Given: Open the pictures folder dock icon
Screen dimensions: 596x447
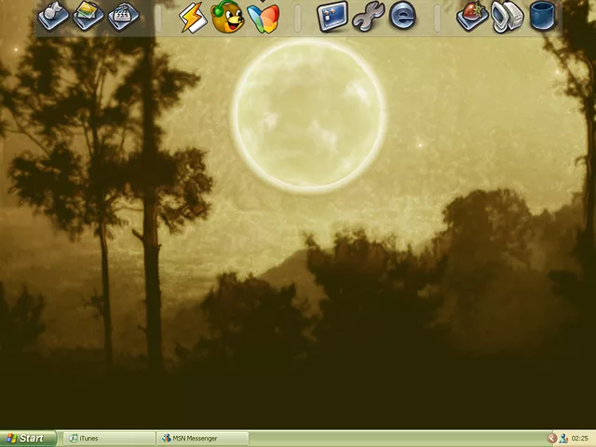Looking at the screenshot, I should (88, 16).
